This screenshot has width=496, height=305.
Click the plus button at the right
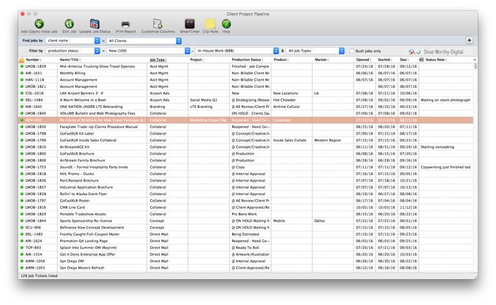click(x=469, y=41)
